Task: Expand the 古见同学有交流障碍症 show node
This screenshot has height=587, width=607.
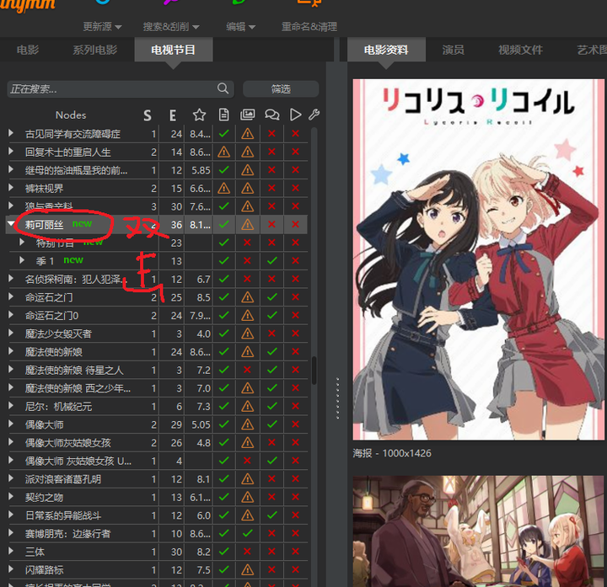Action: [x=11, y=133]
